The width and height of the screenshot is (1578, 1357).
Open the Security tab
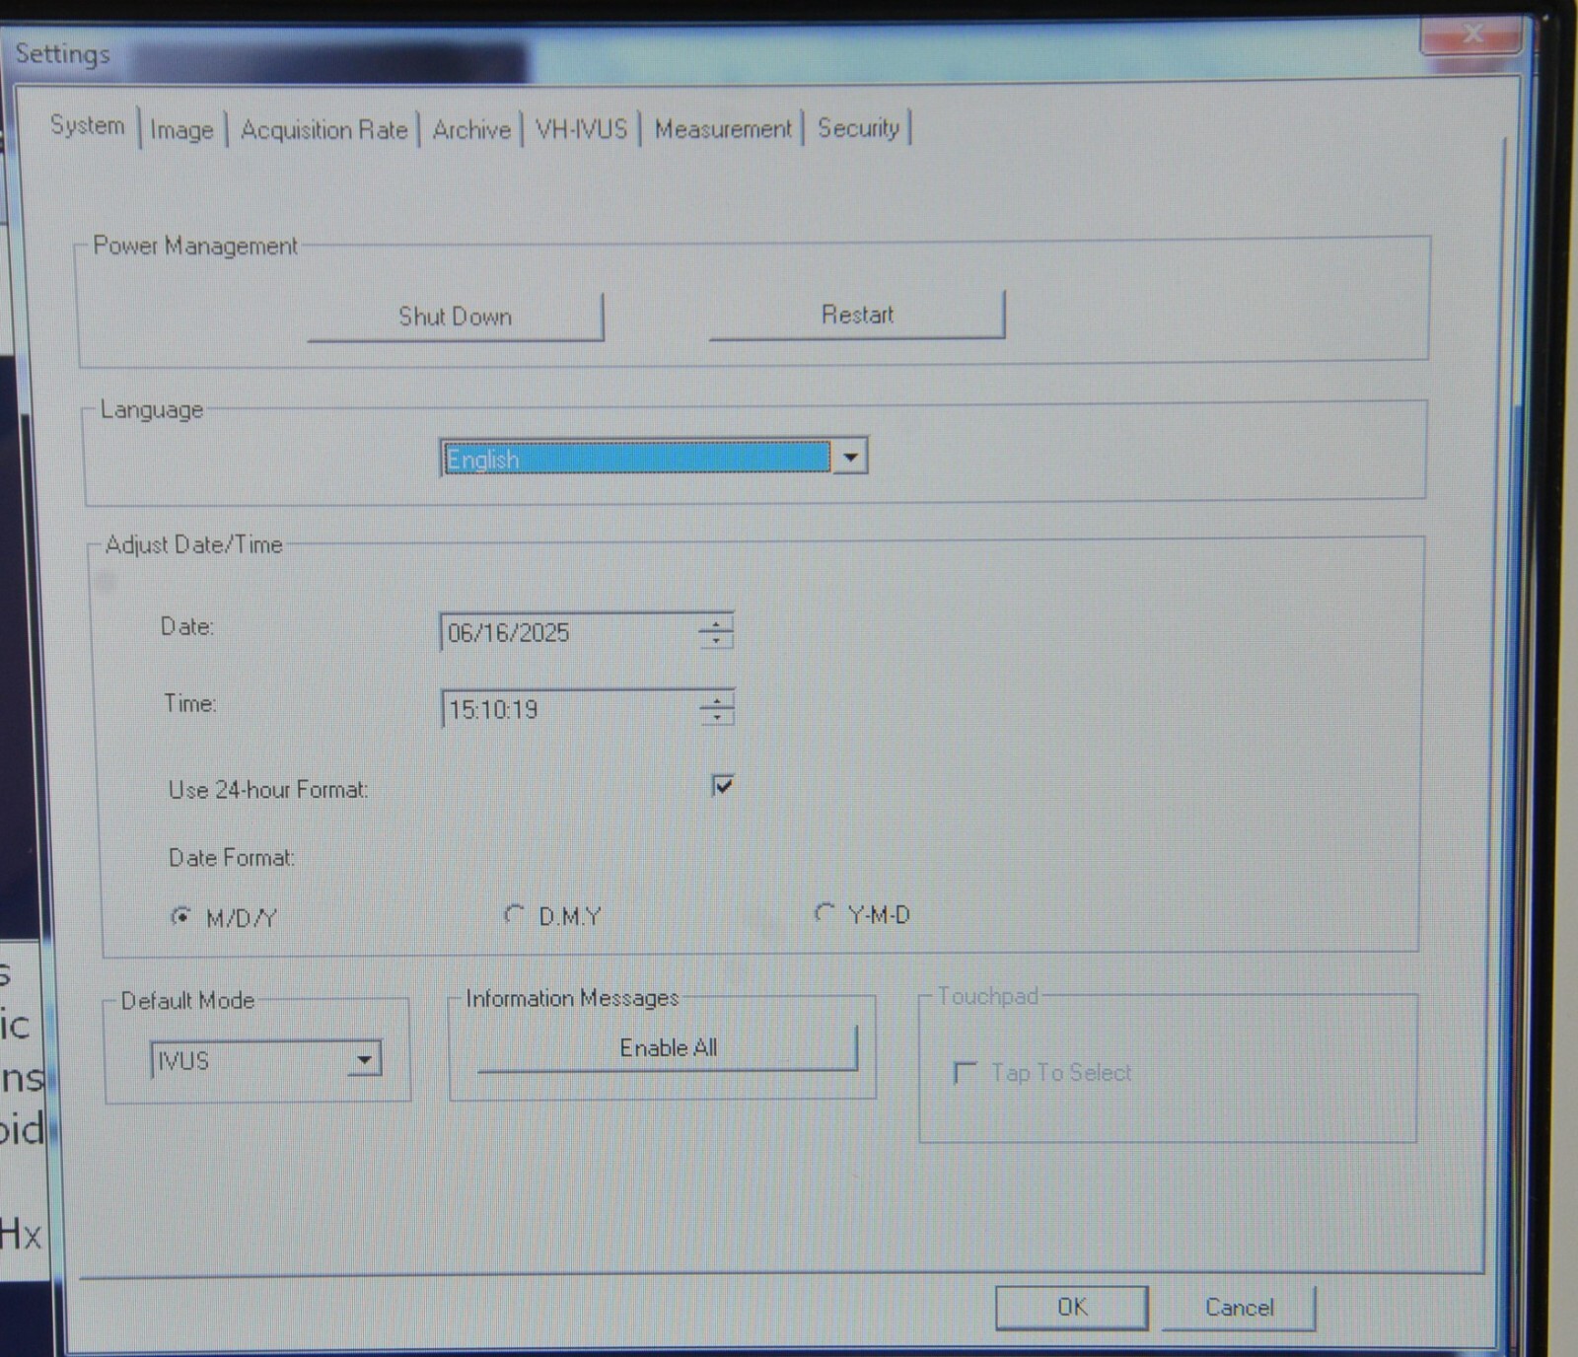pos(857,128)
